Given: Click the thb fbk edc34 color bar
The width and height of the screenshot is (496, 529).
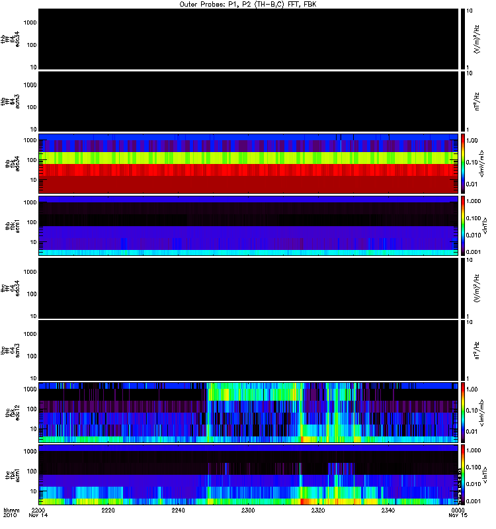Looking at the screenshot, I should pos(463,163).
